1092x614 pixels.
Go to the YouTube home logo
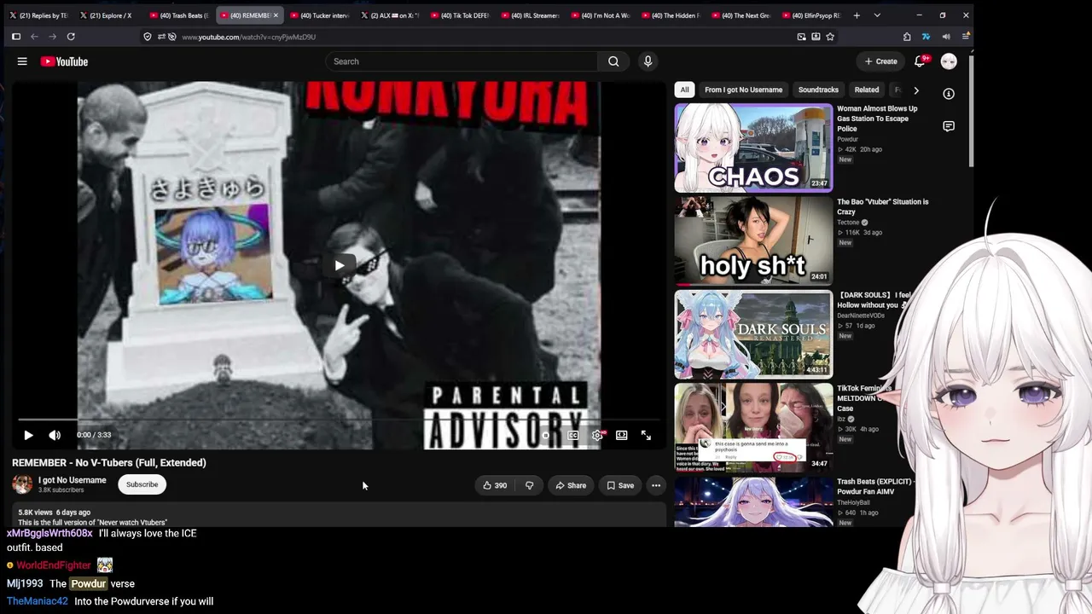tap(64, 61)
